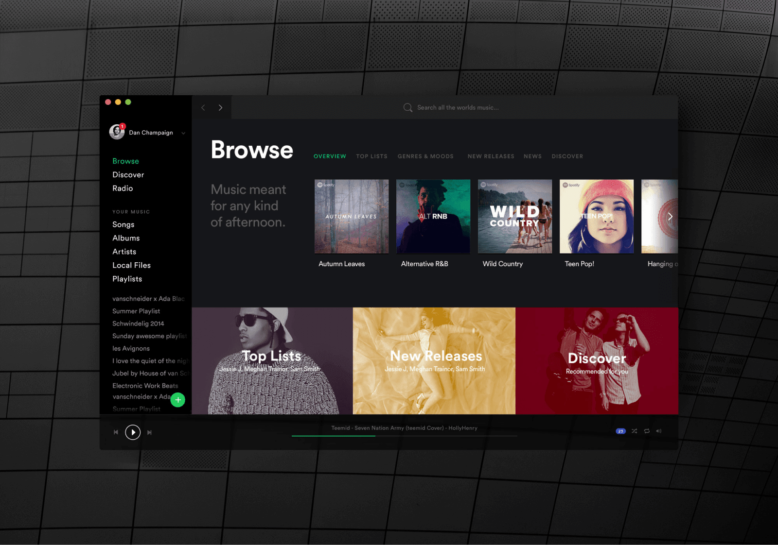
Task: Click the play queue badge showing 23
Action: pyautogui.click(x=620, y=431)
